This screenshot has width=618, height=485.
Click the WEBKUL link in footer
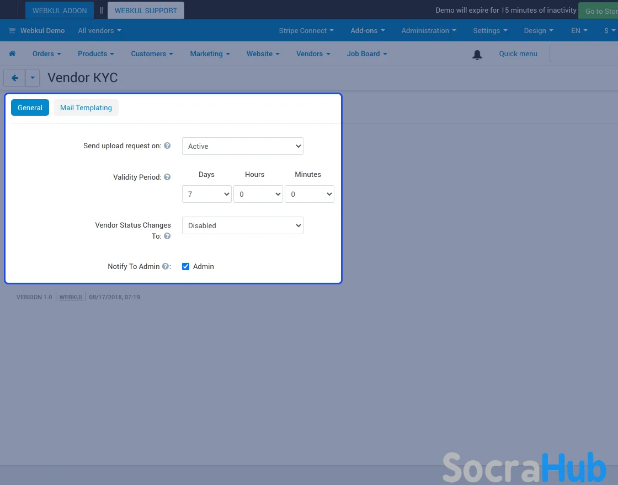[x=71, y=297]
